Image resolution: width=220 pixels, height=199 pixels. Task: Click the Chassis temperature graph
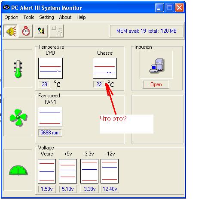(105, 68)
